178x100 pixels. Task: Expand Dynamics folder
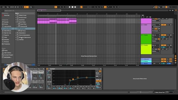tap(16, 20)
